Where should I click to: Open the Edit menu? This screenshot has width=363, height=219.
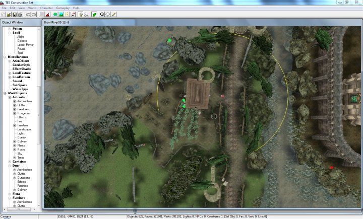12,8
